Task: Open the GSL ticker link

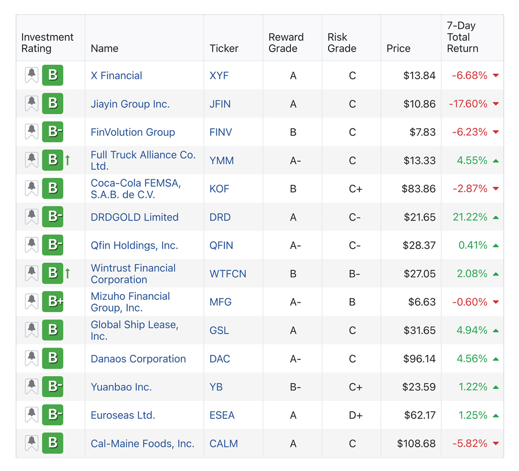Action: pyautogui.click(x=219, y=330)
